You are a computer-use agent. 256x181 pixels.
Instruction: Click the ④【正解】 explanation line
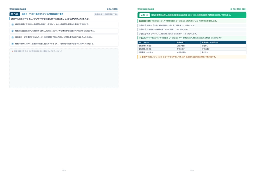192,38
